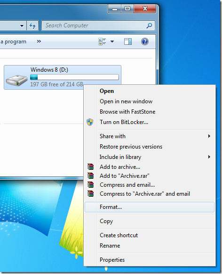Choose Restore previous versions

click(x=131, y=147)
